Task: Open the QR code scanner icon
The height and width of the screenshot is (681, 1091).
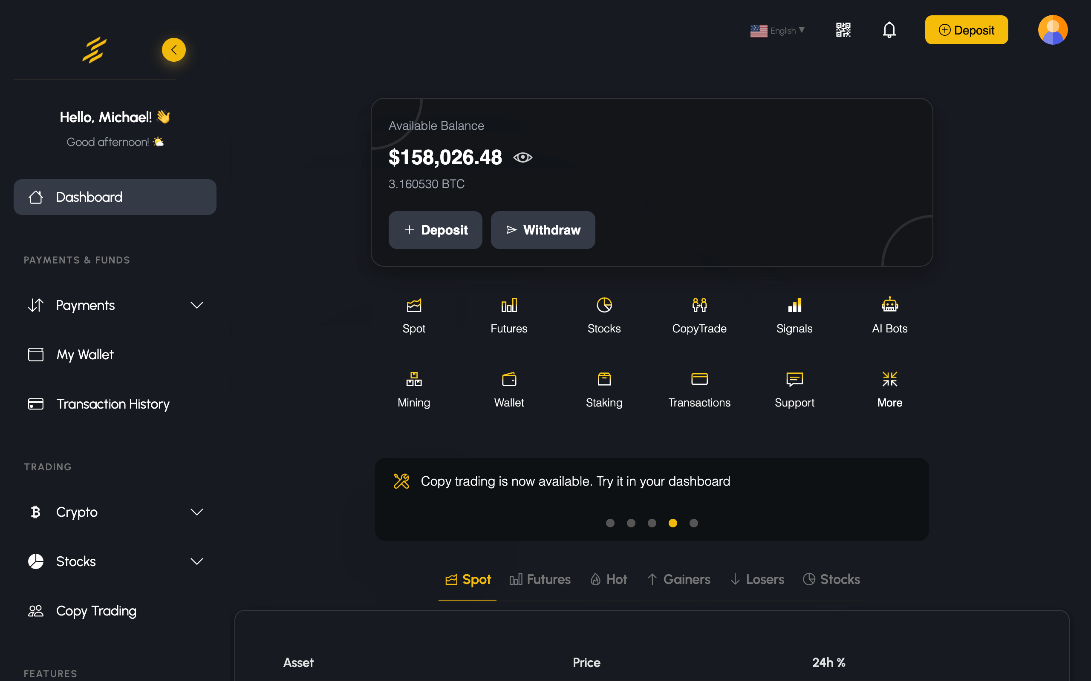Action: coord(843,30)
